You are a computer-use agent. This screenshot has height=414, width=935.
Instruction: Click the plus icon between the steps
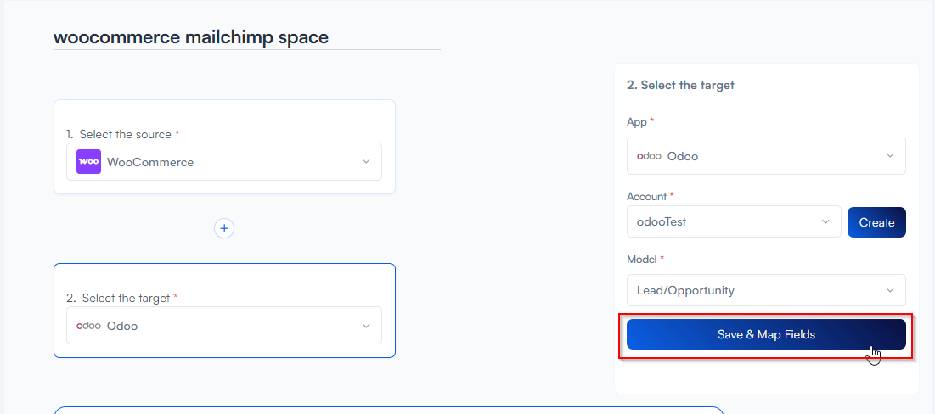(224, 228)
